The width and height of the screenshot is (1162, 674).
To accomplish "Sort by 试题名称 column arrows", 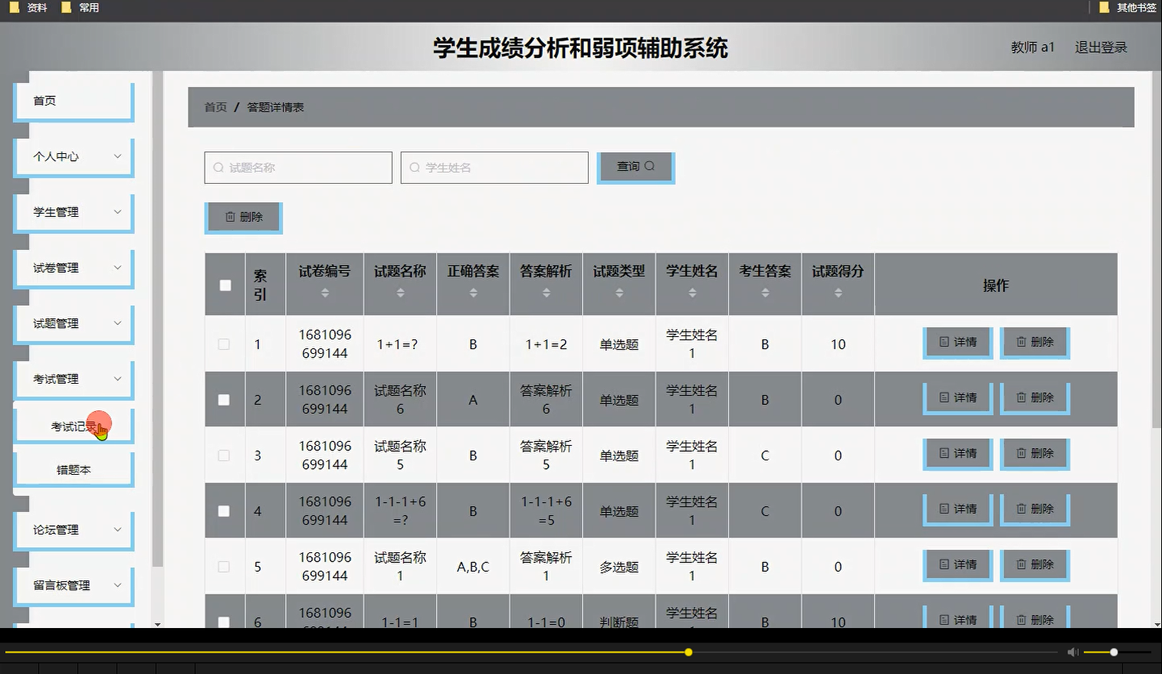I will tap(400, 293).
